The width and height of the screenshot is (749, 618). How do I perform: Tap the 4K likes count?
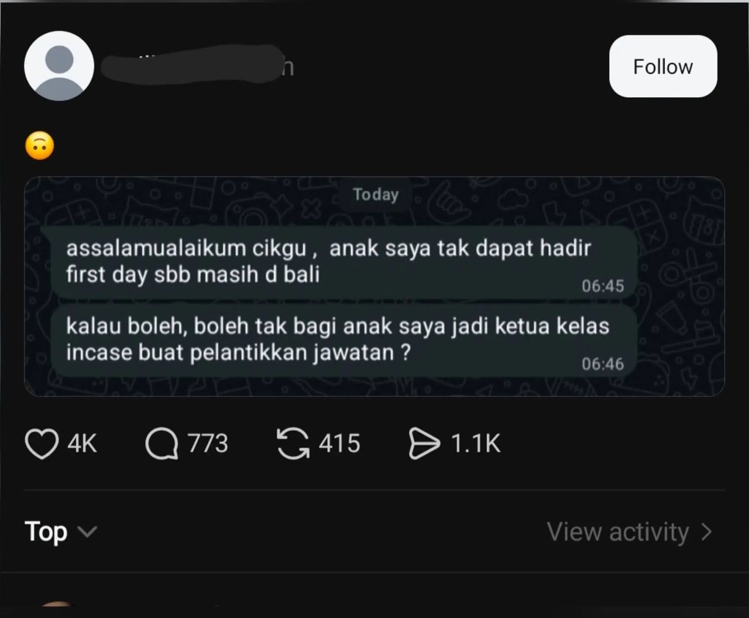point(82,444)
